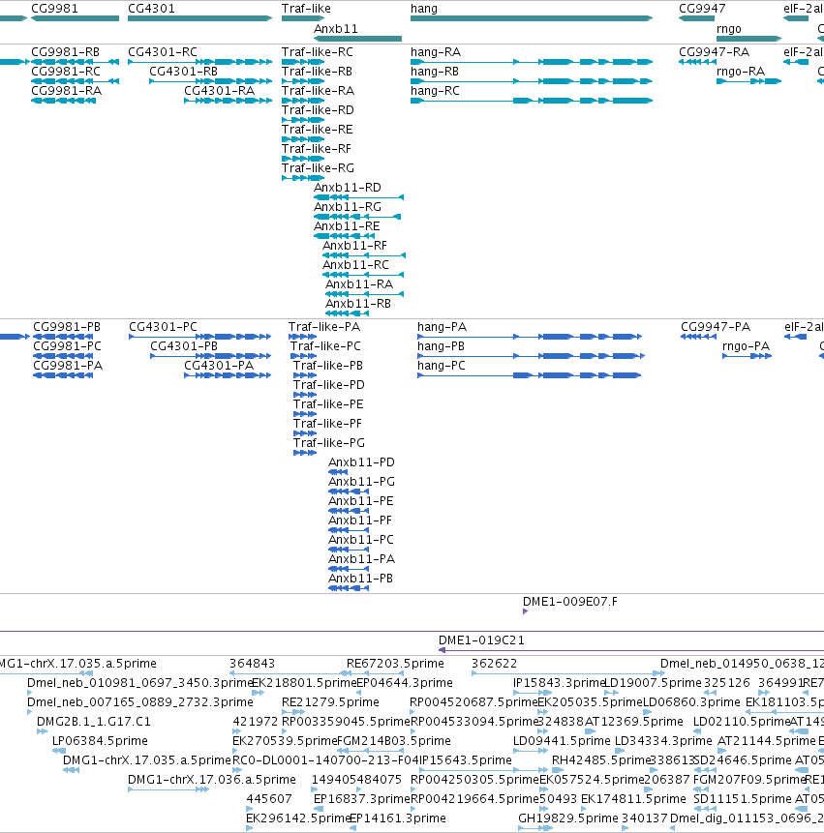This screenshot has height=833, width=824.
Task: Select protein CG9981-PB
Action: [x=63, y=337]
